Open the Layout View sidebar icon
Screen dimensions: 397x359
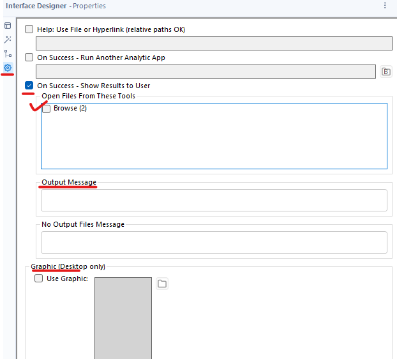8,26
